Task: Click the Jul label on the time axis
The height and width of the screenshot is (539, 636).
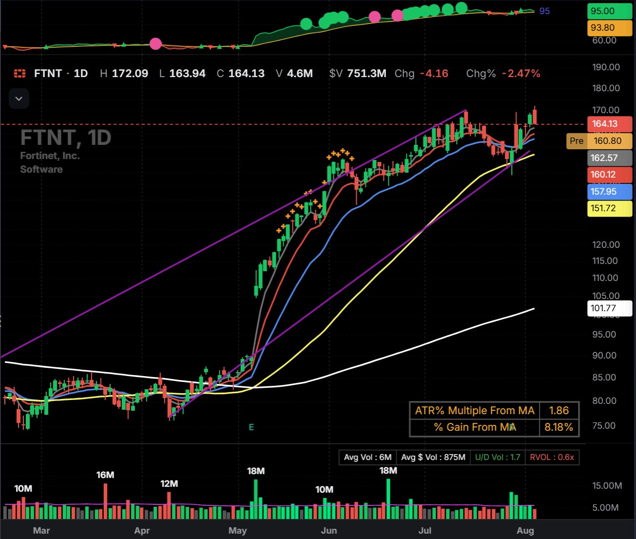Action: pyautogui.click(x=425, y=531)
